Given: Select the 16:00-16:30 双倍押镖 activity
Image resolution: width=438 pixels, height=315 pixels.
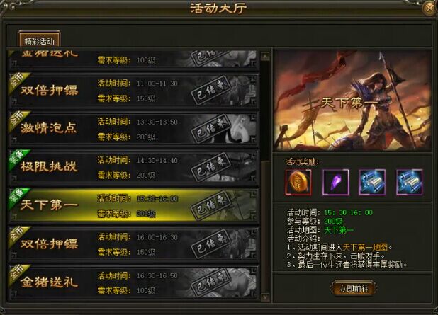Looking at the screenshot, I should click(133, 244).
